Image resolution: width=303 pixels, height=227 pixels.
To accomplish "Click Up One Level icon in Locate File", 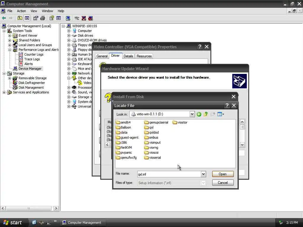I will 206,114.
